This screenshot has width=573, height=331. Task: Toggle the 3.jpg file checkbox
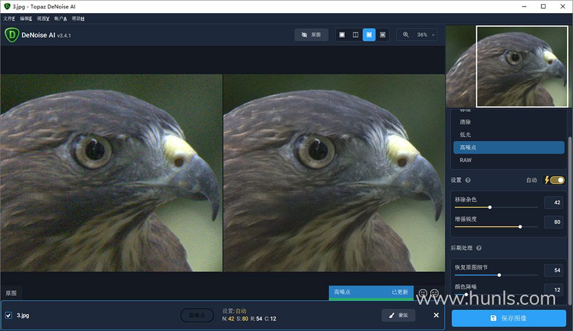point(8,315)
